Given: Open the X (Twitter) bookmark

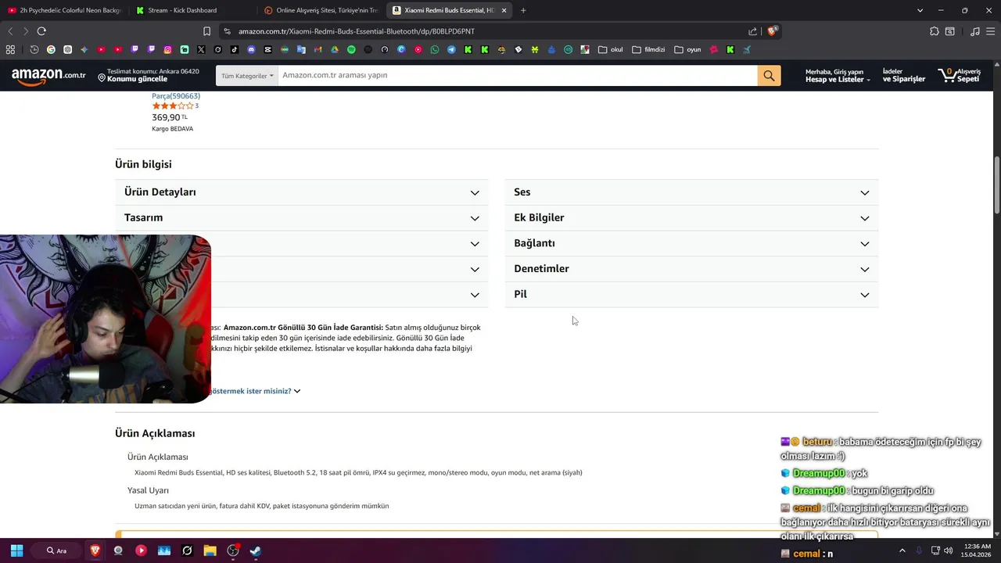Looking at the screenshot, I should click(x=201, y=49).
